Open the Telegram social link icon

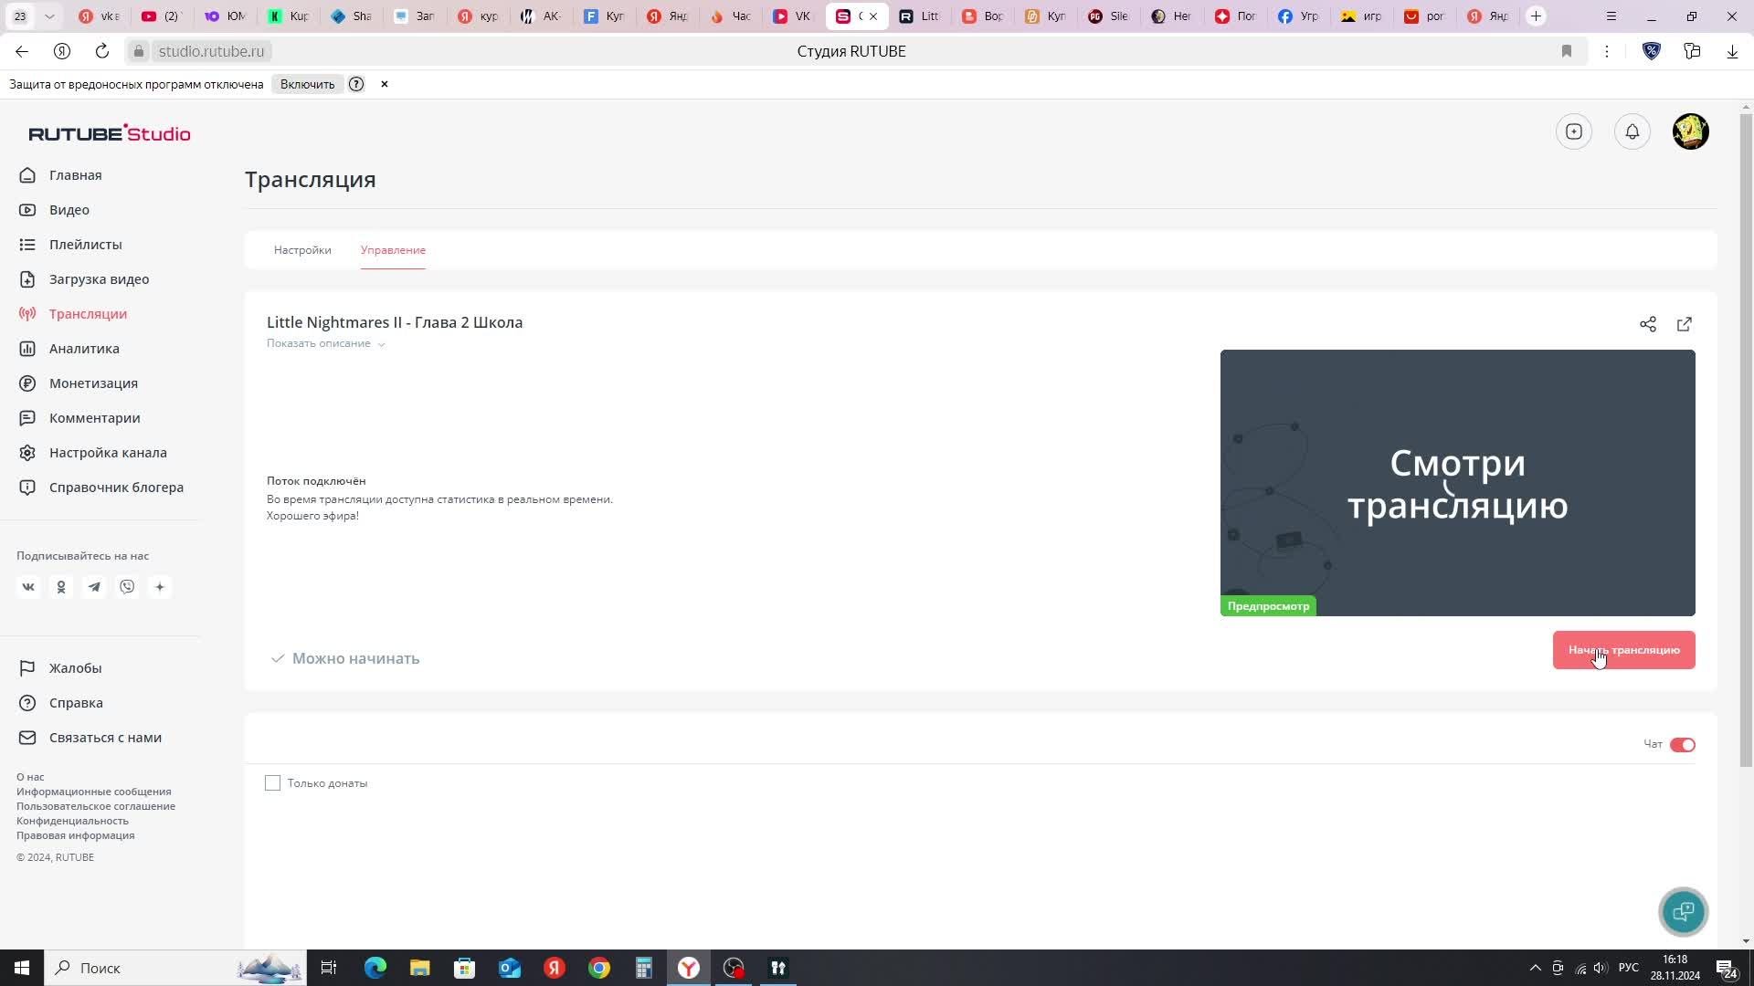(x=94, y=587)
